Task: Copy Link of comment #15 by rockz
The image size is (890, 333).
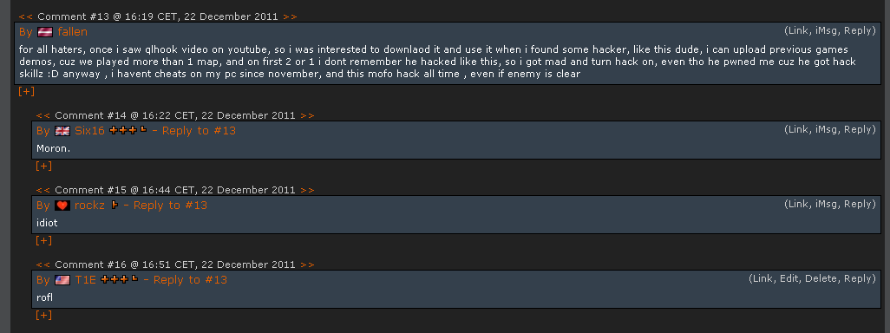Action: click(x=798, y=204)
